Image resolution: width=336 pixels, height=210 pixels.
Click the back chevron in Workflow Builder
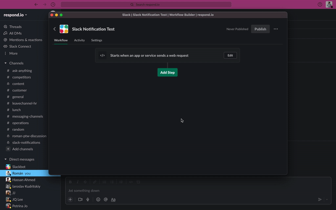(x=55, y=29)
